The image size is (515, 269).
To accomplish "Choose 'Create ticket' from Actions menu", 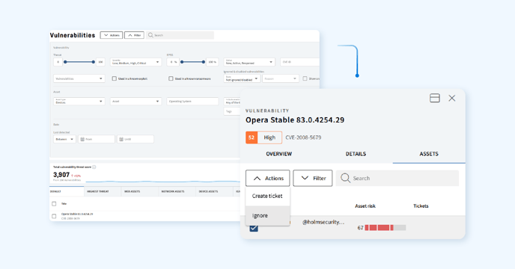I will click(x=268, y=197).
